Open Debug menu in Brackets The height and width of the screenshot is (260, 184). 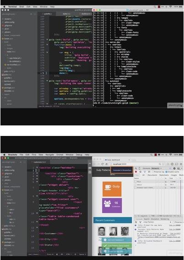pos(79,155)
